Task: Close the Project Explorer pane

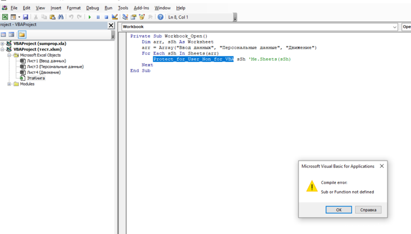Action: pyautogui.click(x=111, y=25)
